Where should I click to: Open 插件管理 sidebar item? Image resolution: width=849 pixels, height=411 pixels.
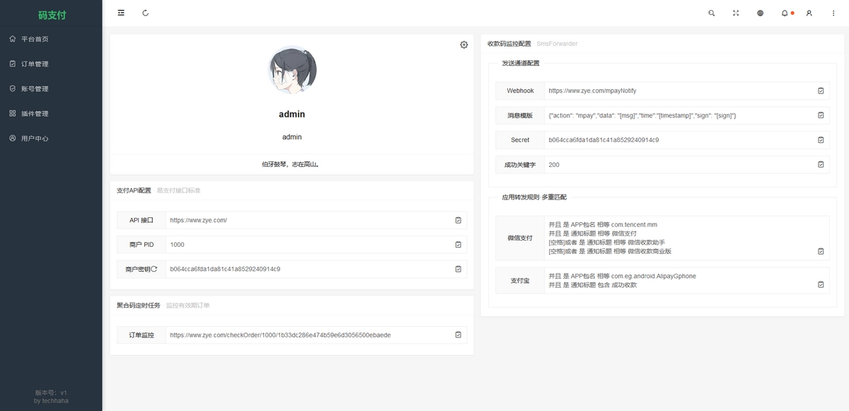click(x=35, y=113)
